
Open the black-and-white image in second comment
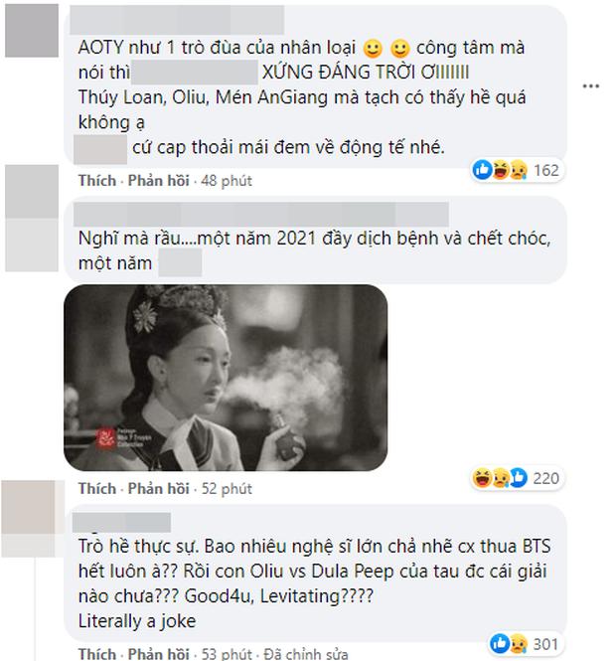coord(226,378)
